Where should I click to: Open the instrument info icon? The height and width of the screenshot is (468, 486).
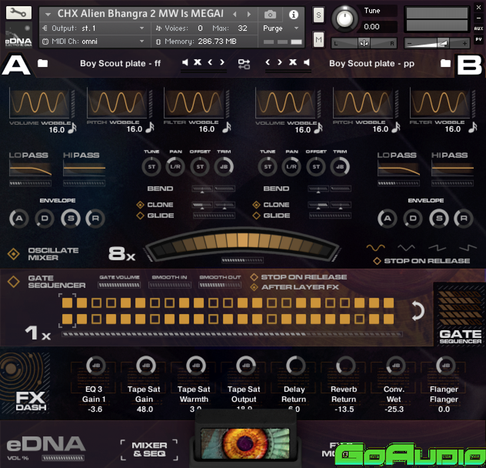click(x=294, y=15)
